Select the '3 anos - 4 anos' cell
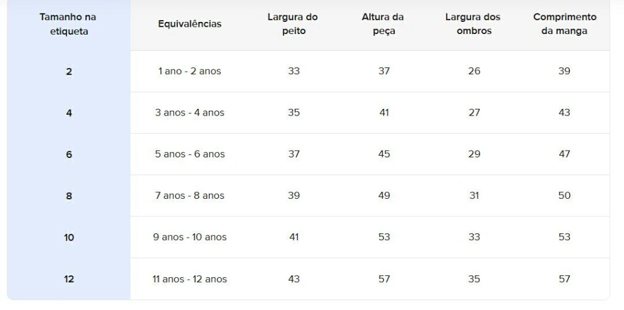 (x=190, y=112)
